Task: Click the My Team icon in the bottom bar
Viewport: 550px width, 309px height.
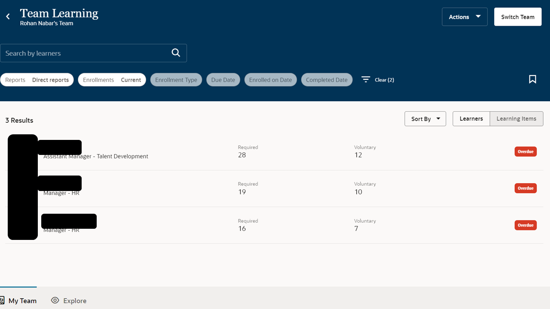Action: 3,300
